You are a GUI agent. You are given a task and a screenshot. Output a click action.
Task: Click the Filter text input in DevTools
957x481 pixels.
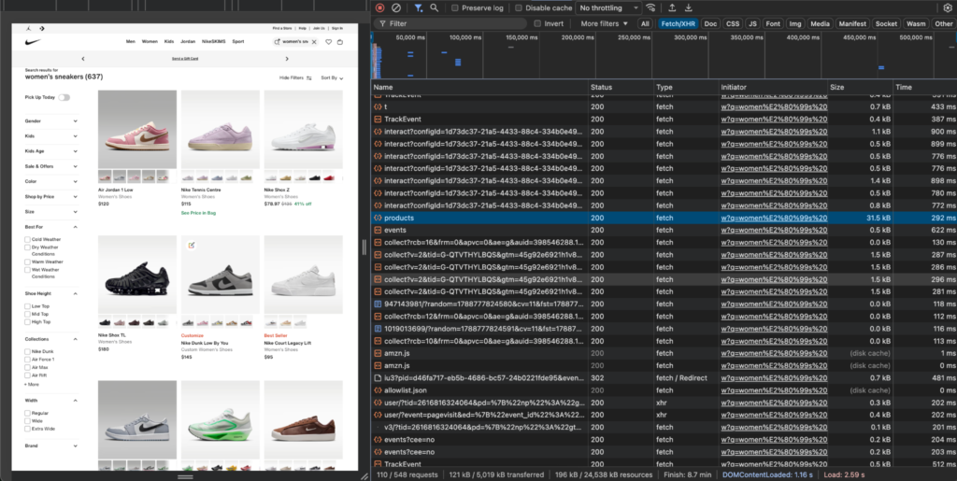tap(450, 23)
